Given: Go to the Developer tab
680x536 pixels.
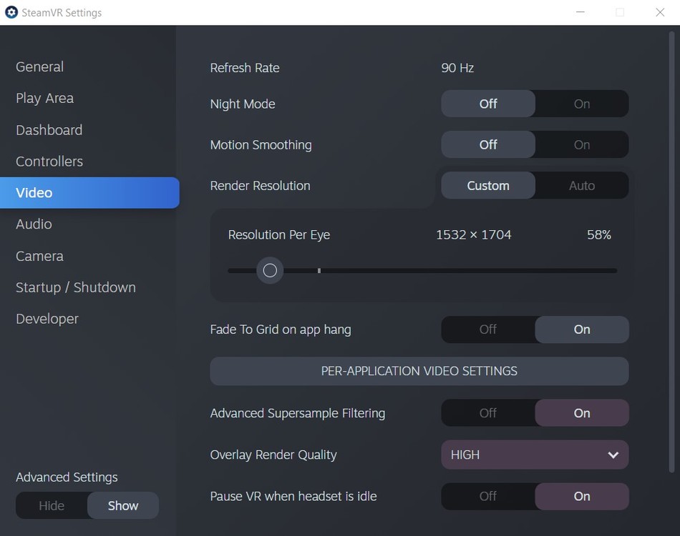Looking at the screenshot, I should pyautogui.click(x=47, y=319).
